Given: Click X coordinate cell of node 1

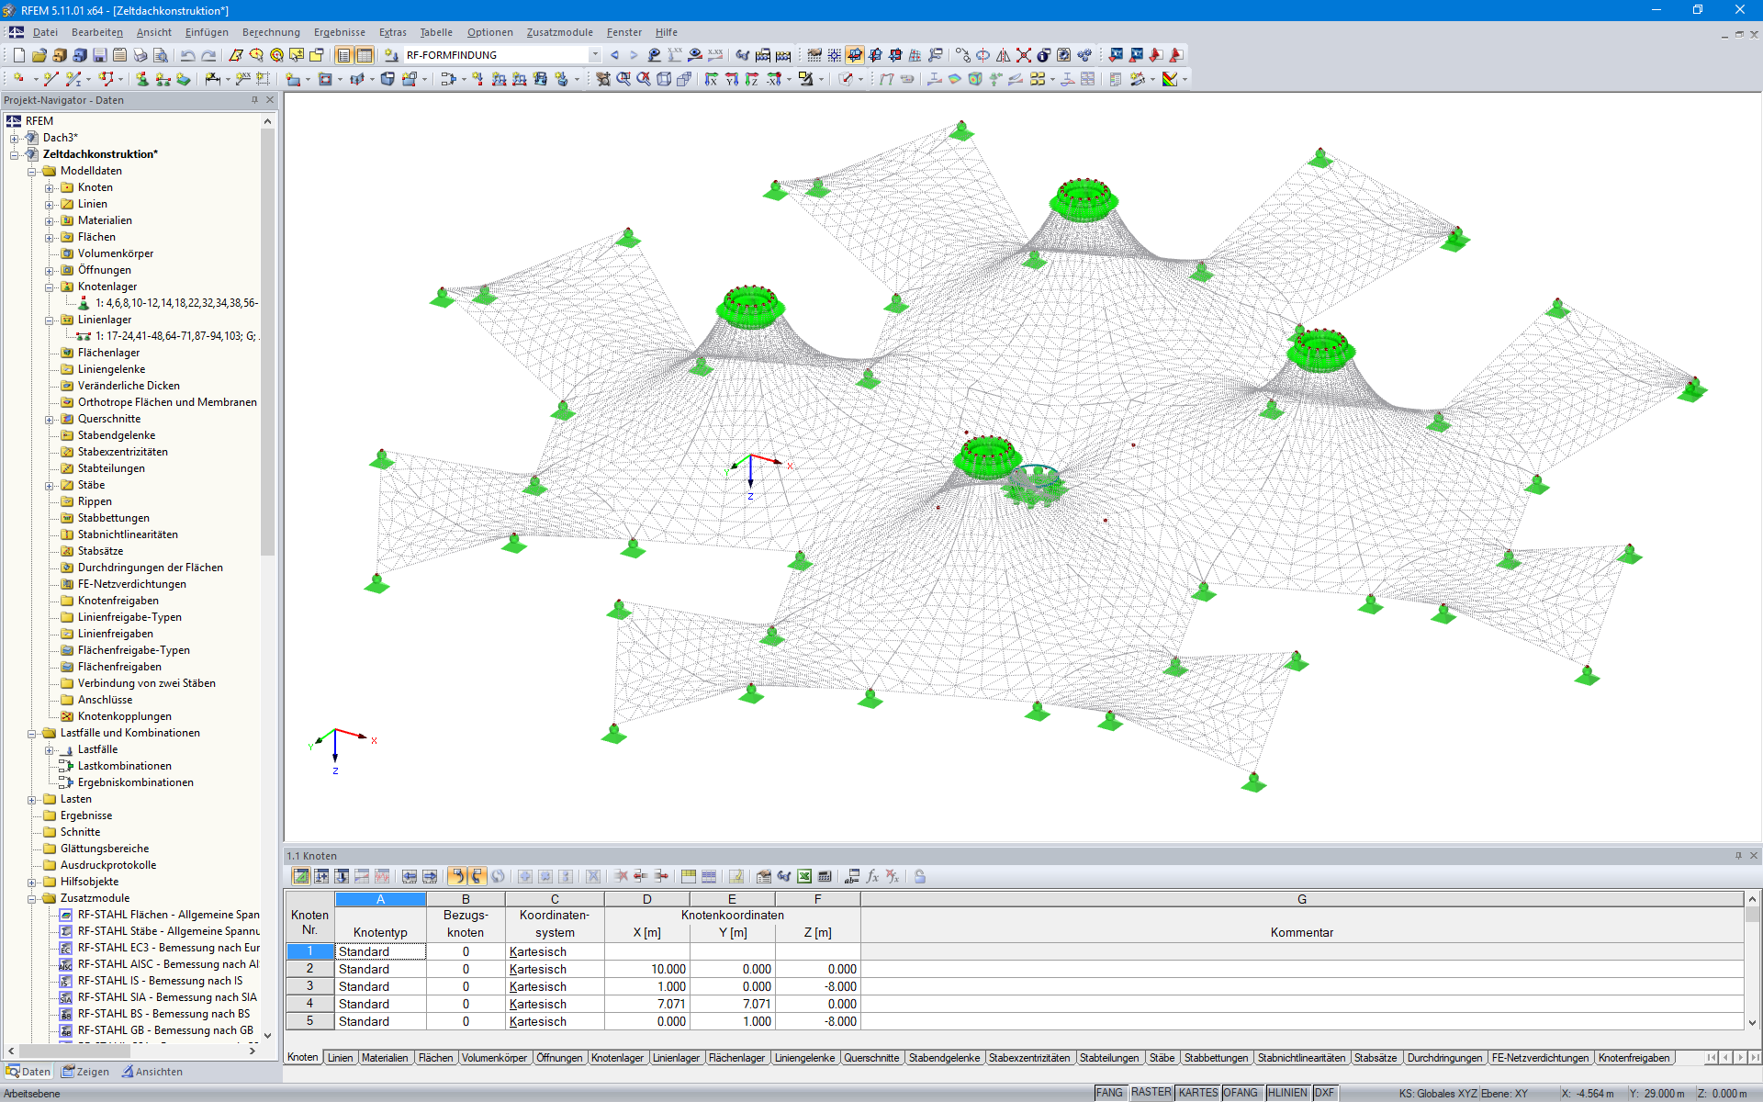Looking at the screenshot, I should coord(646,951).
